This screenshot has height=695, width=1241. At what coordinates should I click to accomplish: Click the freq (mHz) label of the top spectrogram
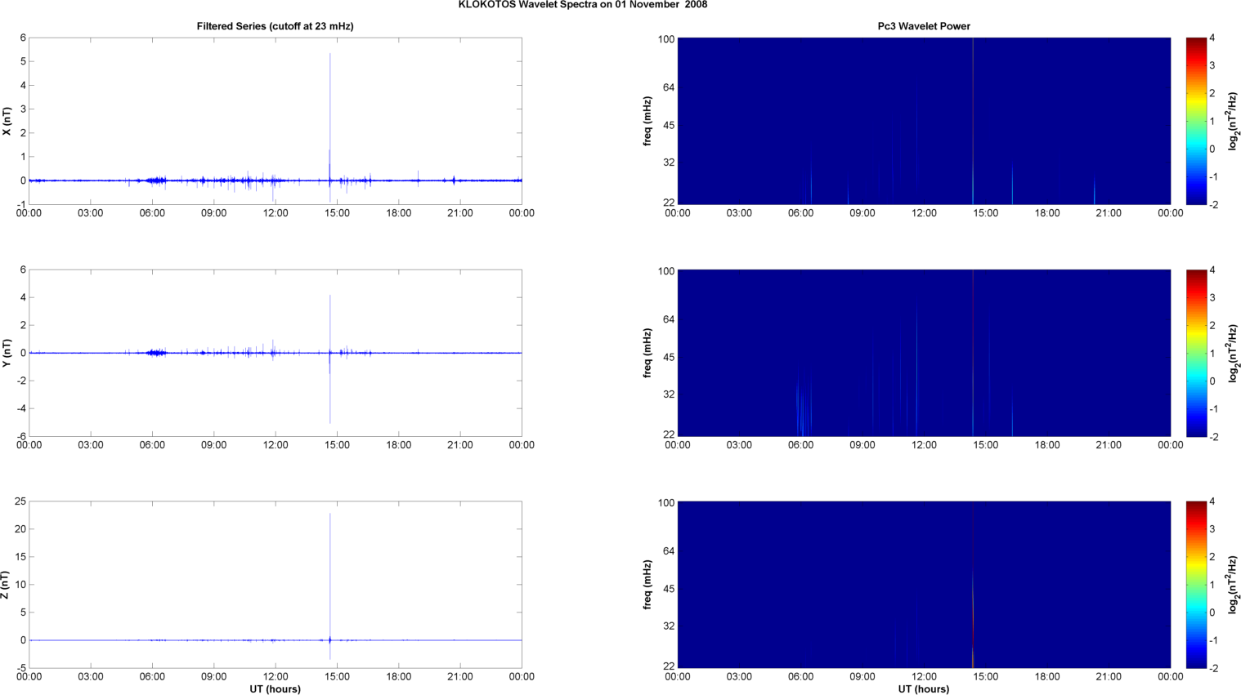pos(647,121)
